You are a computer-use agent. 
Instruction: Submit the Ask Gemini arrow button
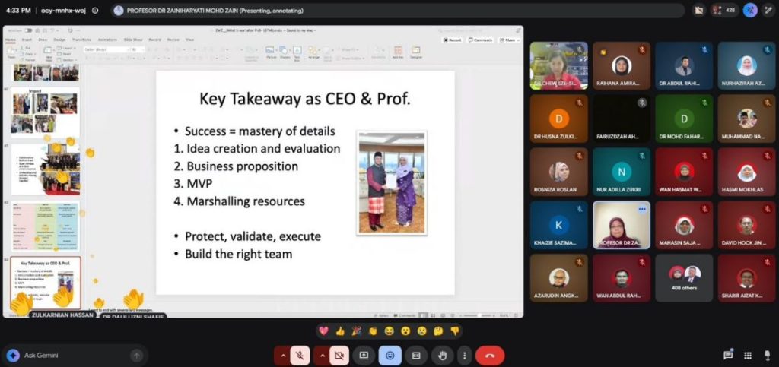(137, 355)
